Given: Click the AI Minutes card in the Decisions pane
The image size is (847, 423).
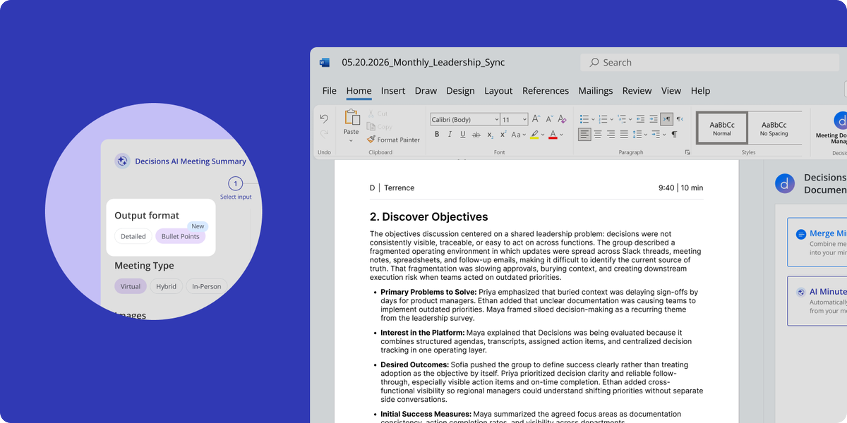Looking at the screenshot, I should pos(817,300).
